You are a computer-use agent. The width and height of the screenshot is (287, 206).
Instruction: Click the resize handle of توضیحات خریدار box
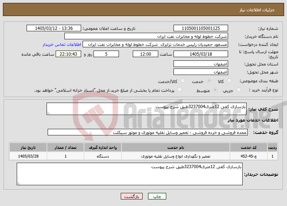pyautogui.click(x=19, y=183)
